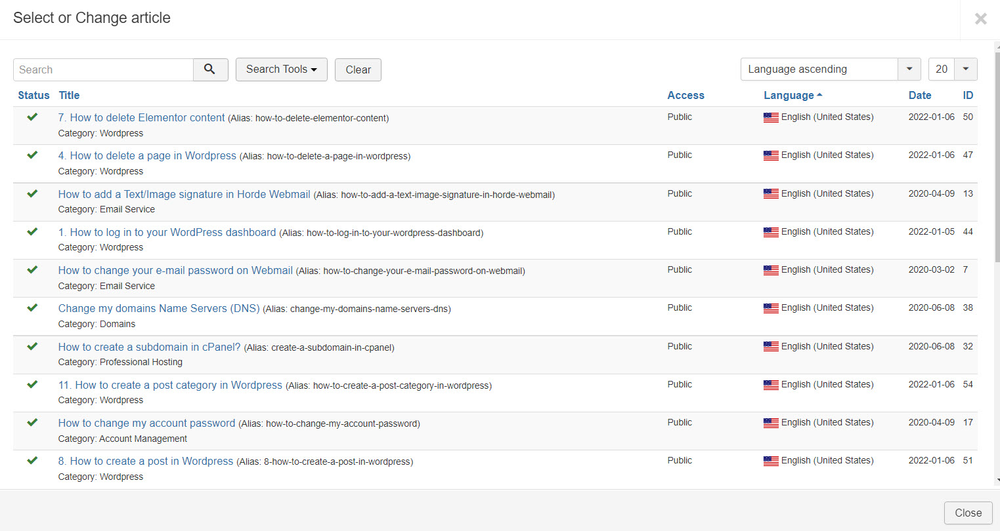The image size is (1000, 531).
Task: Open the Search Tools dropdown
Action: click(x=282, y=69)
